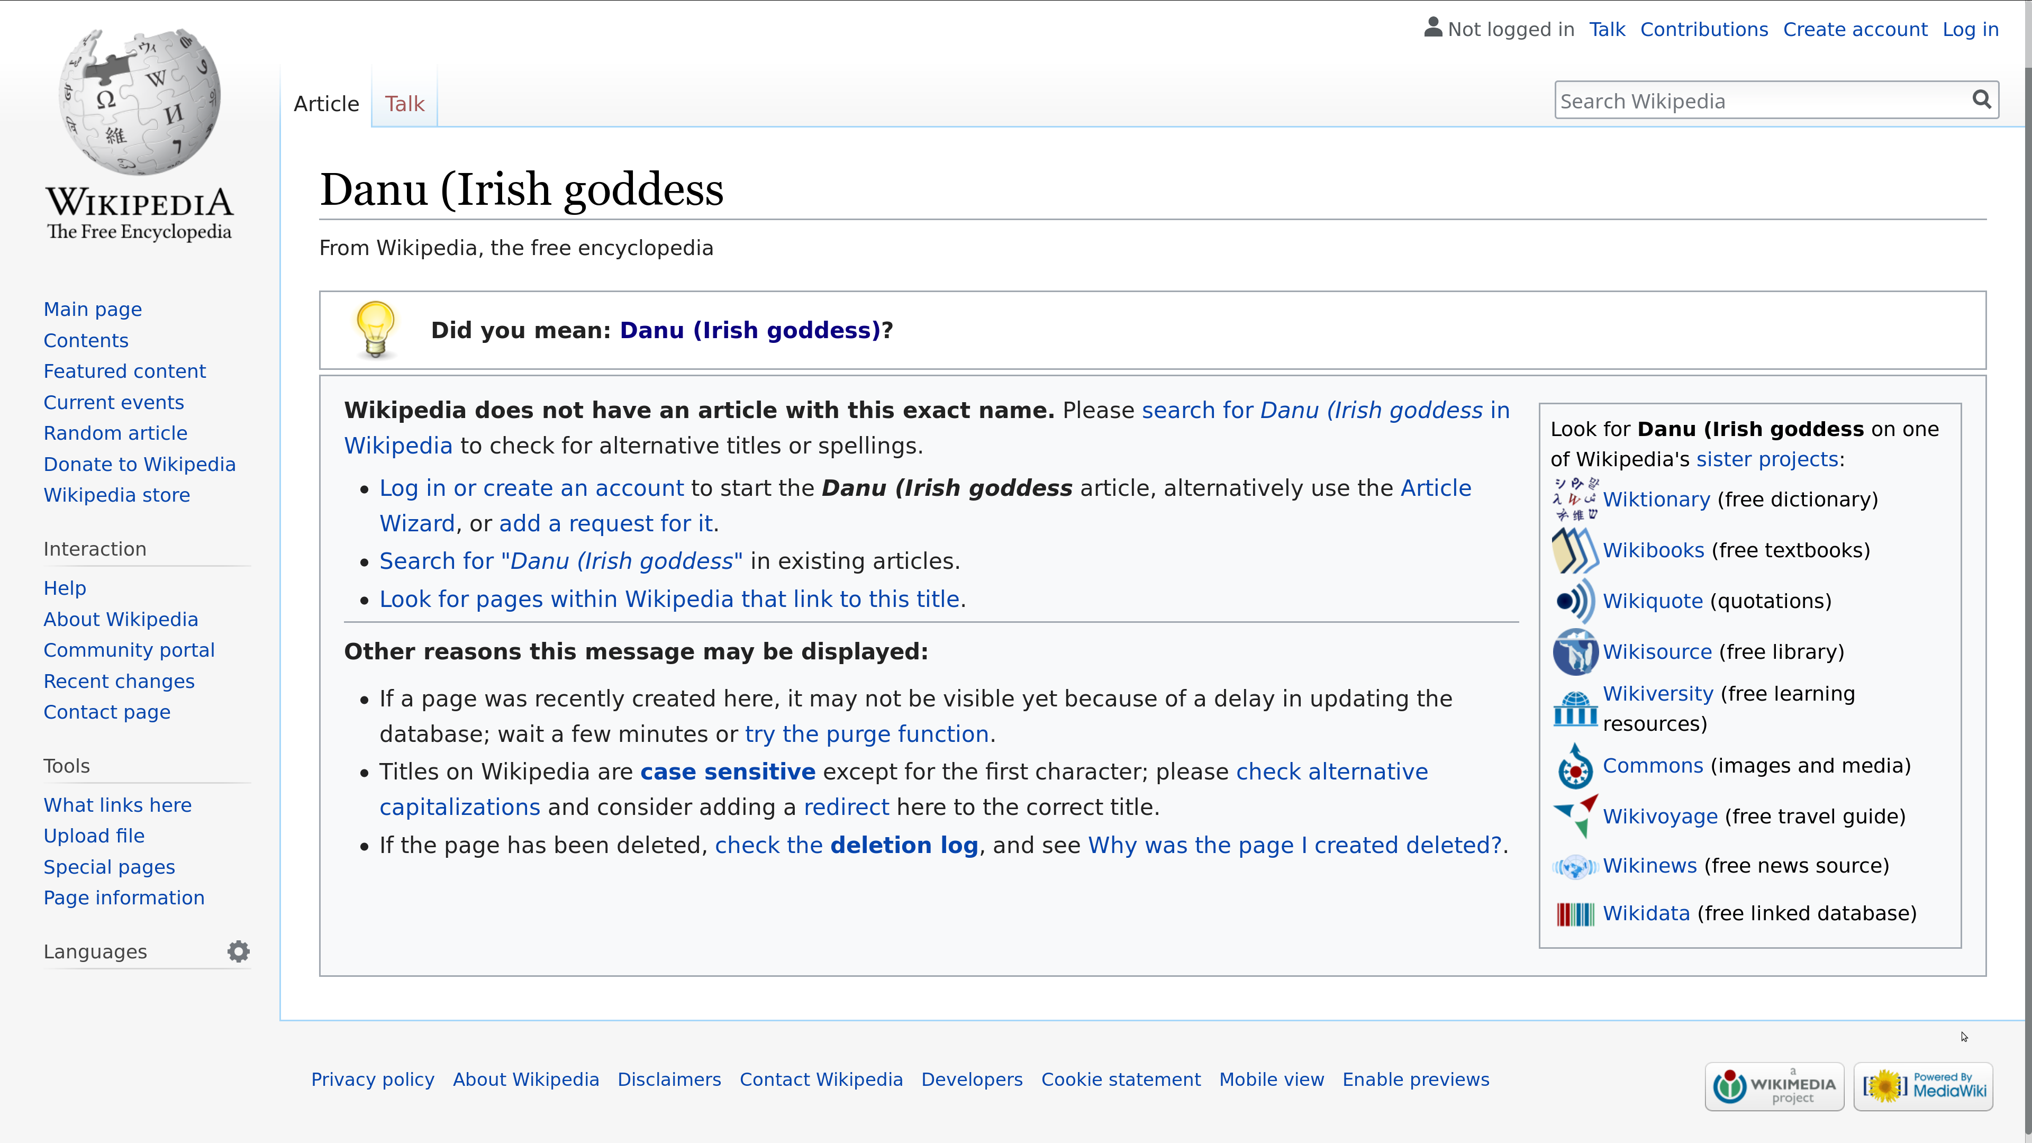Open the Help sidebar link

[x=65, y=588]
